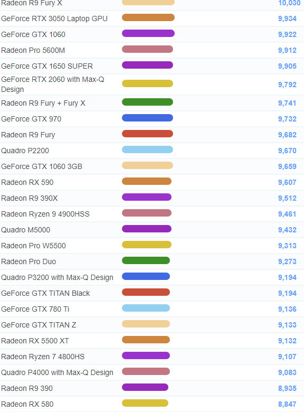Image resolution: width=304 pixels, height=412 pixels.
Task: Click the 9,741 score value
Action: point(287,103)
